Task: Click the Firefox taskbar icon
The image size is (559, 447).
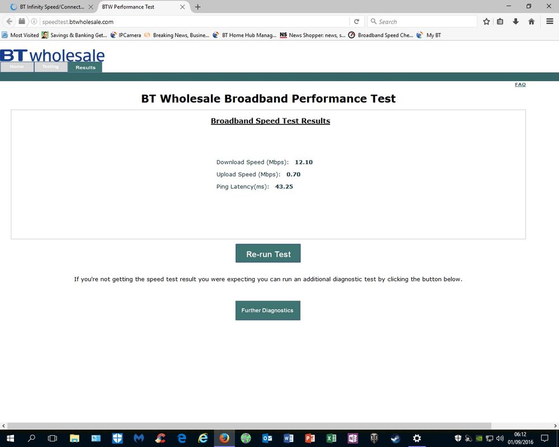Action: tap(224, 438)
